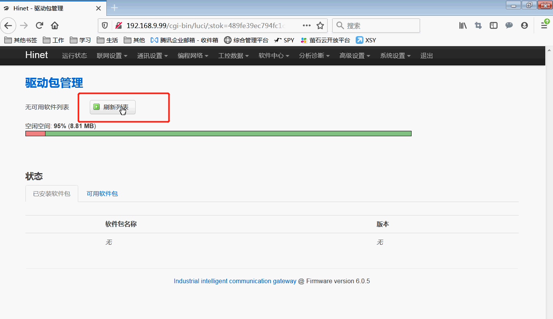Click the green free-space progress bar
This screenshot has height=319, width=553.
228,134
